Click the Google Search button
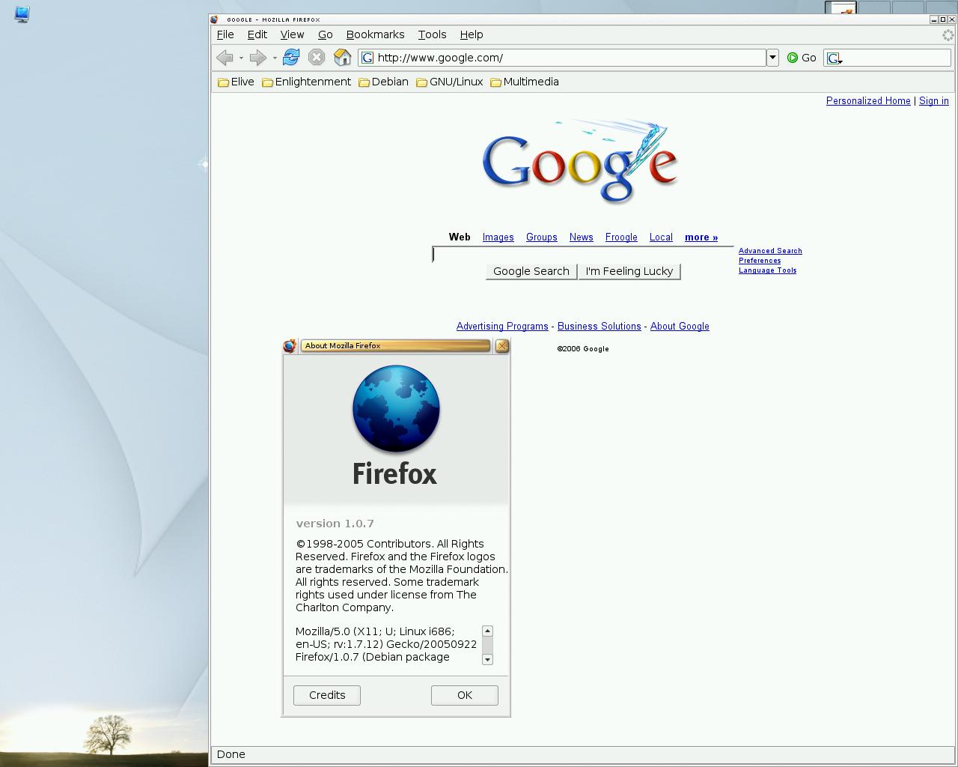 point(531,271)
